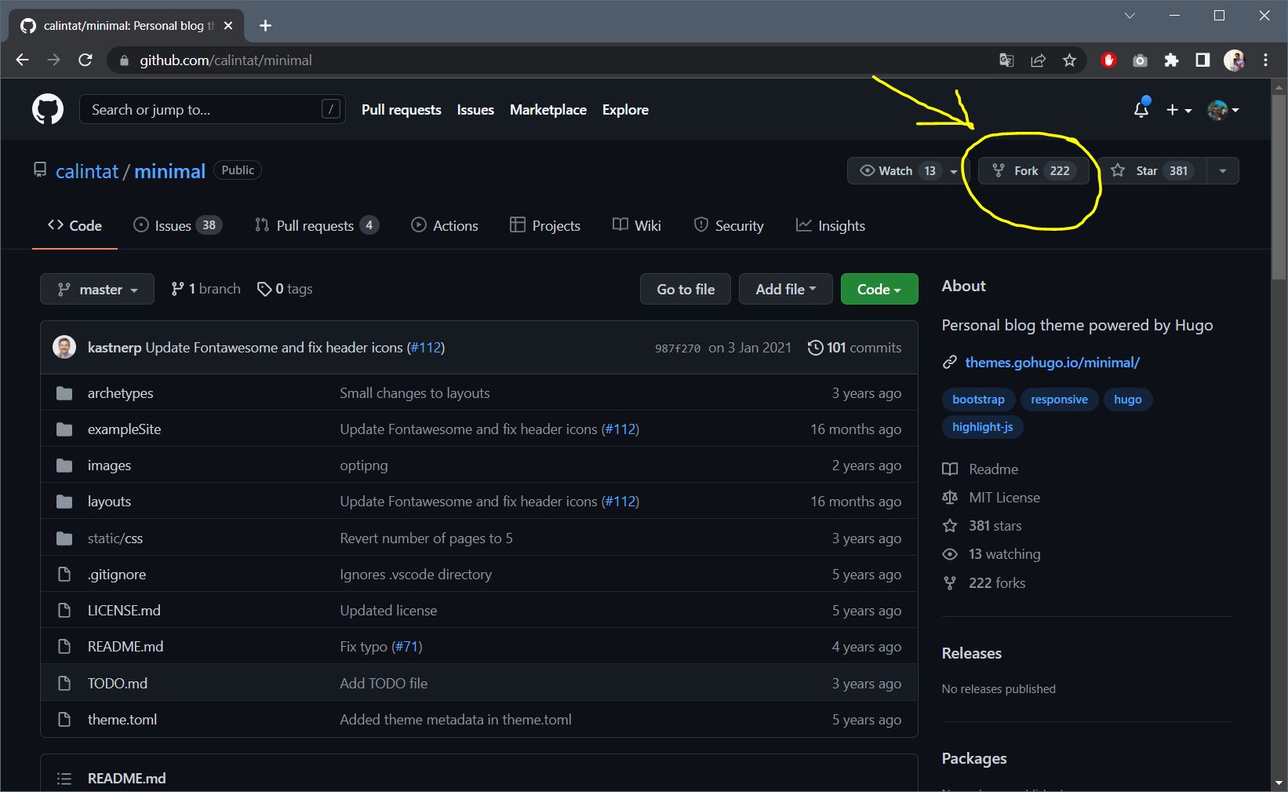Image resolution: width=1288 pixels, height=792 pixels.
Task: Click the red ad blocker extension icon
Action: pos(1108,60)
